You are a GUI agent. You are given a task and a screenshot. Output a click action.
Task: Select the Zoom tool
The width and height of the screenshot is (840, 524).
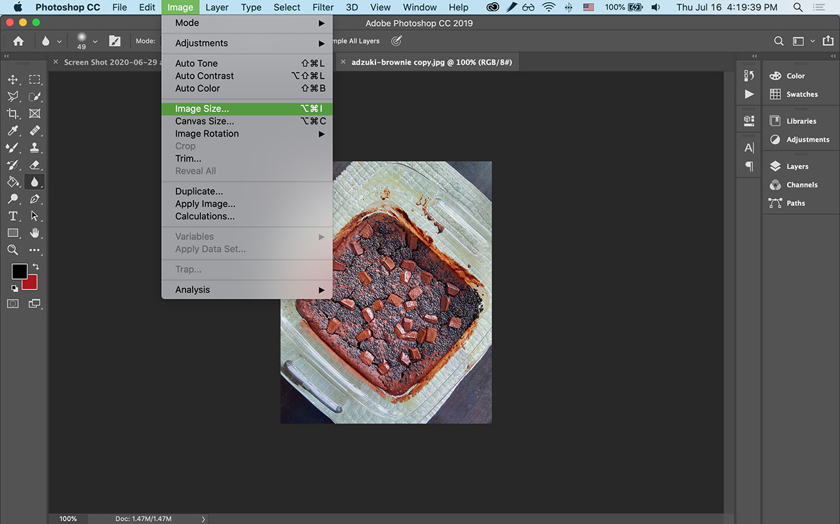[x=12, y=250]
